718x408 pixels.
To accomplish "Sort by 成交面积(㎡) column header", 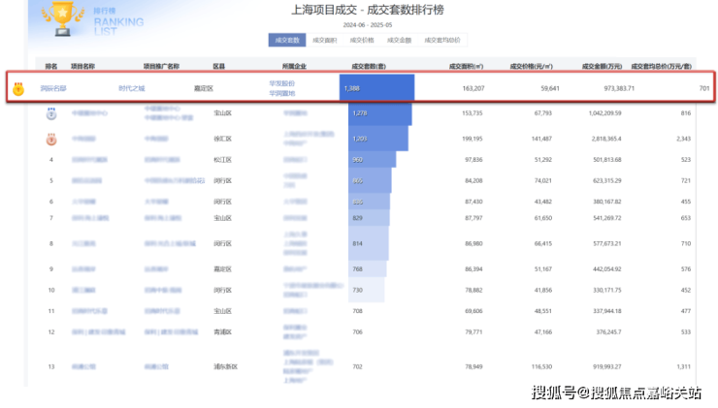I will click(466, 66).
